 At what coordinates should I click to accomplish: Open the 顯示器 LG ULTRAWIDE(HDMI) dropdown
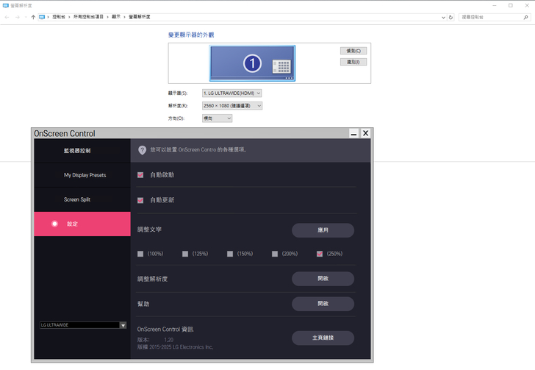[x=232, y=93]
